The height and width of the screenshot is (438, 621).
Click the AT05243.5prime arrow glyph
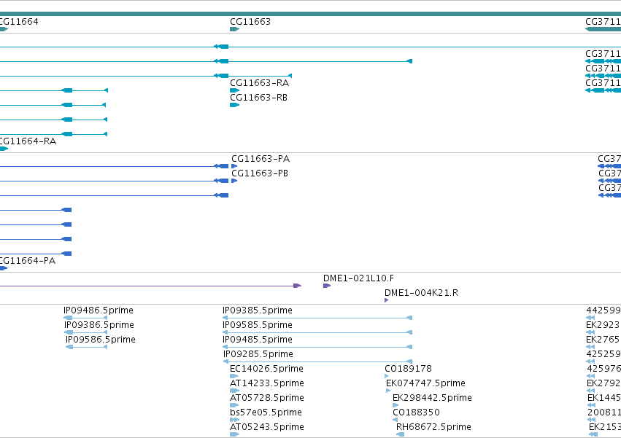(234, 434)
